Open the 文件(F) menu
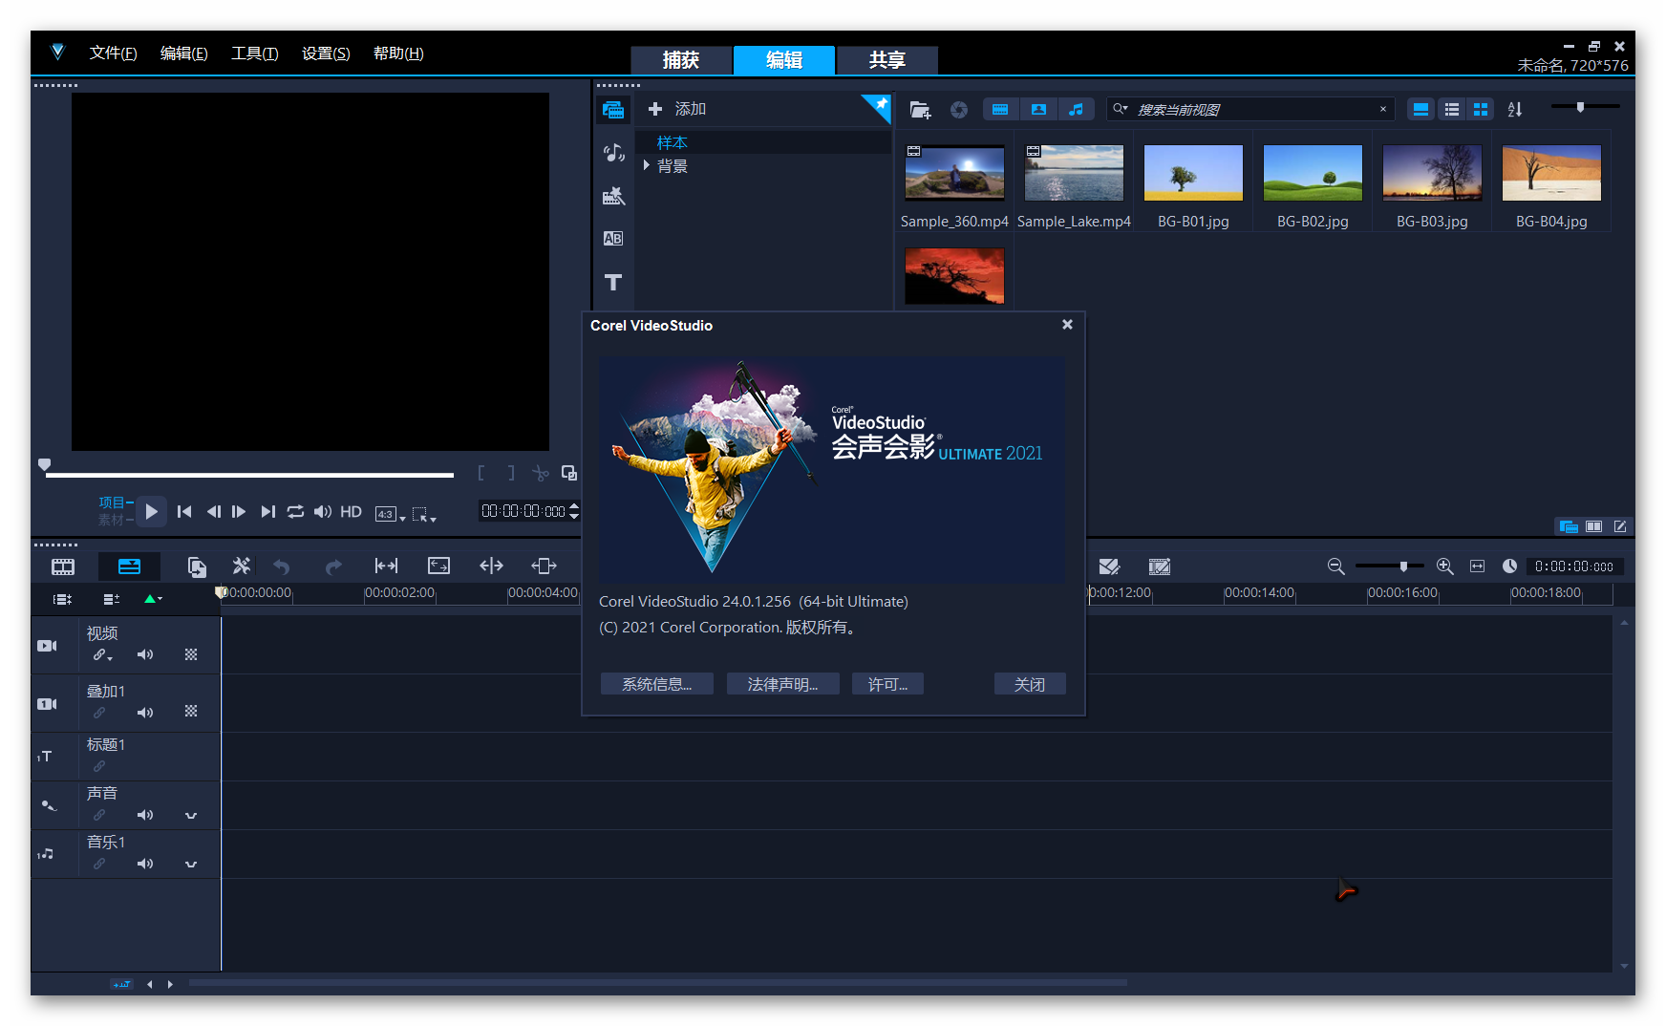 point(113,53)
